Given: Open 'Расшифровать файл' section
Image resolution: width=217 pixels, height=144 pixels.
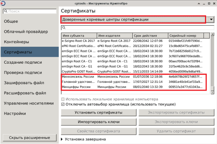Looking at the screenshot, I should click(x=30, y=93).
